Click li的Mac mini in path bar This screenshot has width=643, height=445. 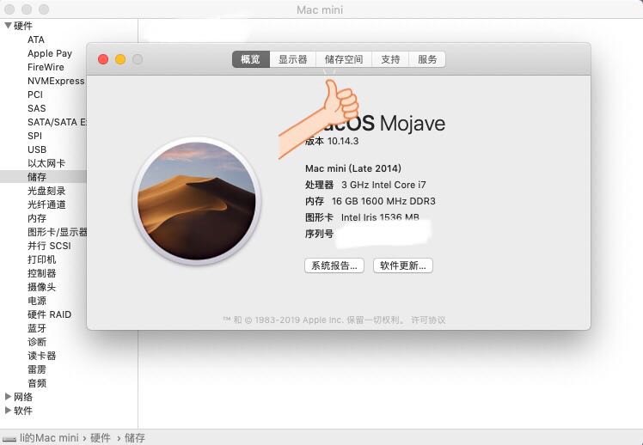pos(49,438)
